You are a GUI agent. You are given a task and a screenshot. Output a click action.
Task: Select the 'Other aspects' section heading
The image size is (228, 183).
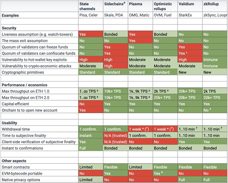[x=14, y=161]
